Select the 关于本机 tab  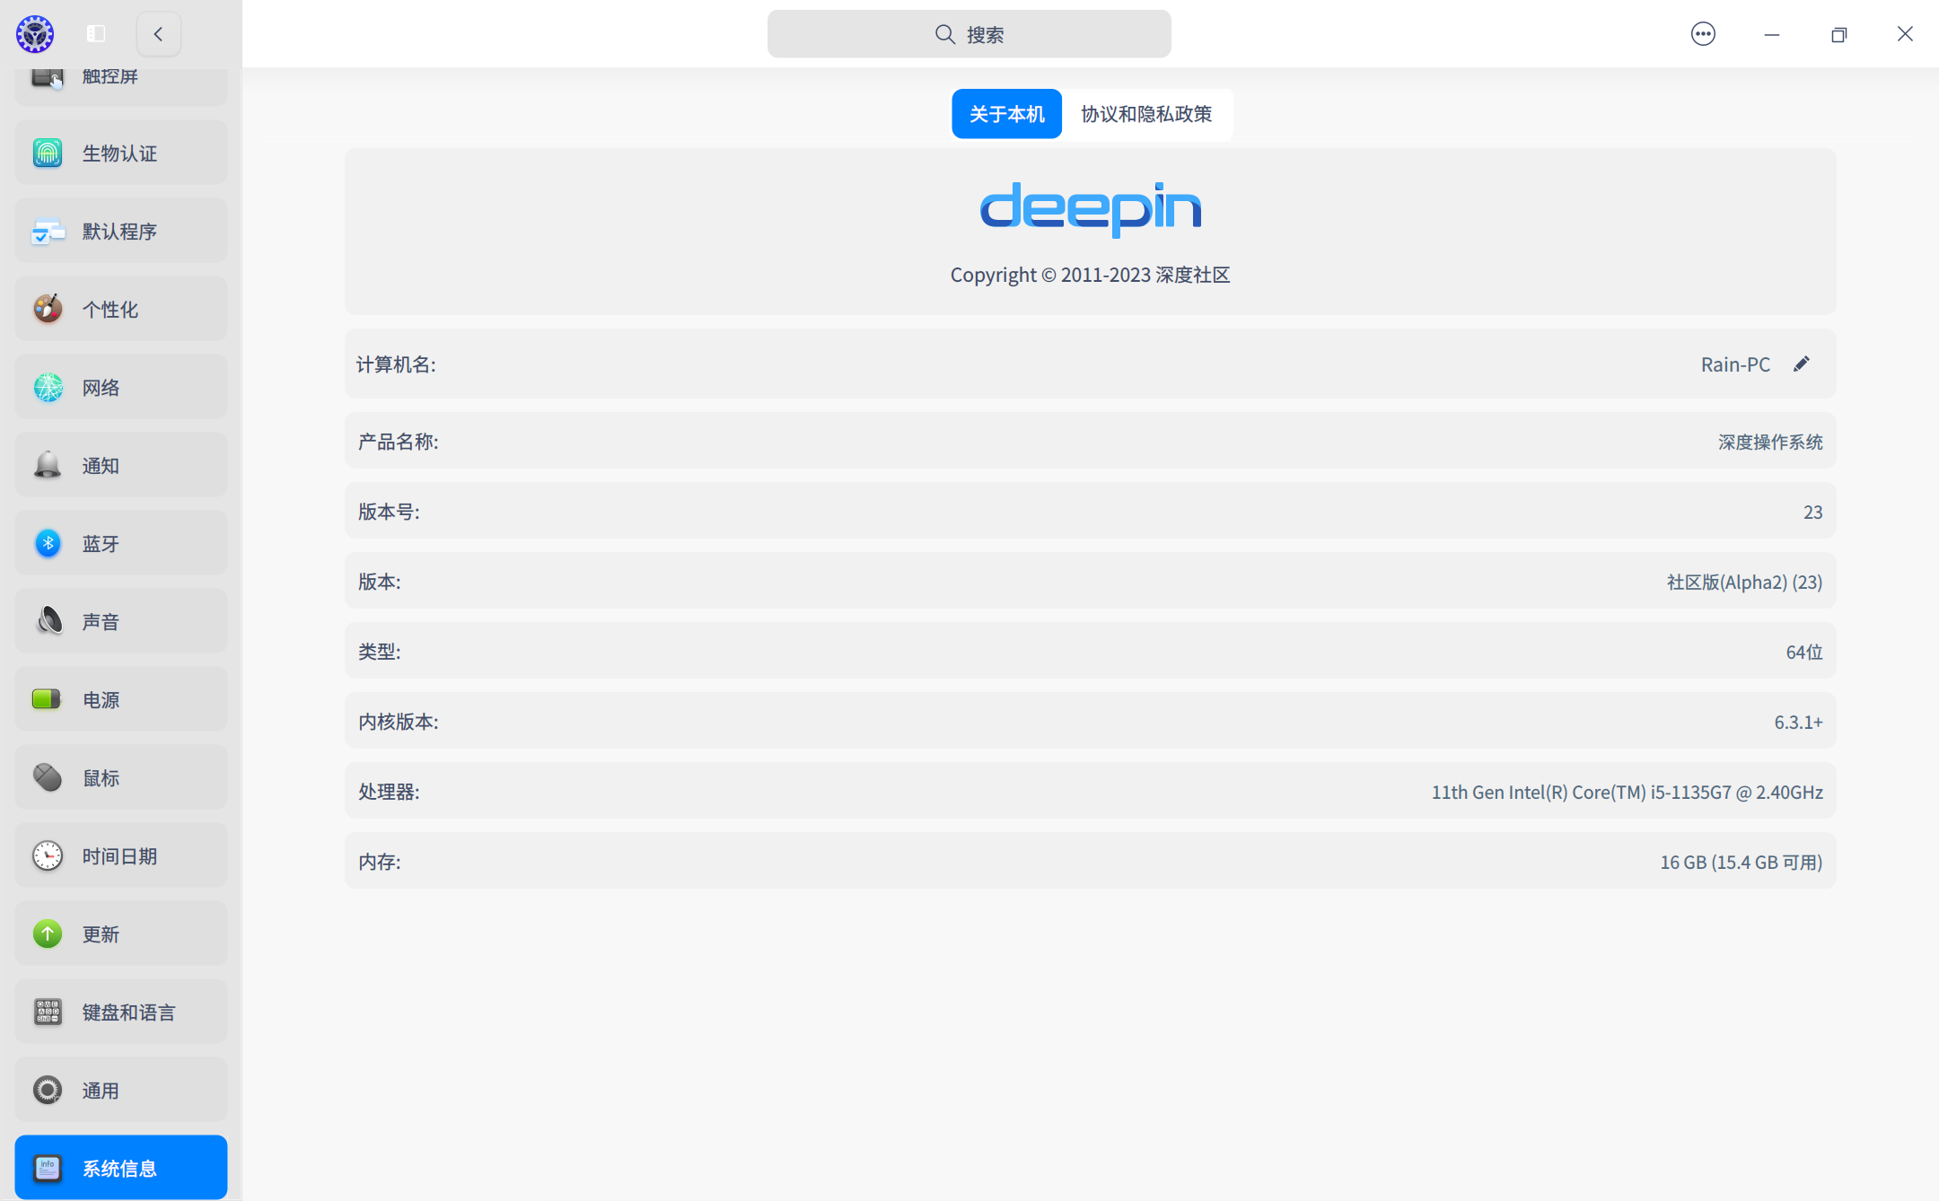(x=1006, y=114)
